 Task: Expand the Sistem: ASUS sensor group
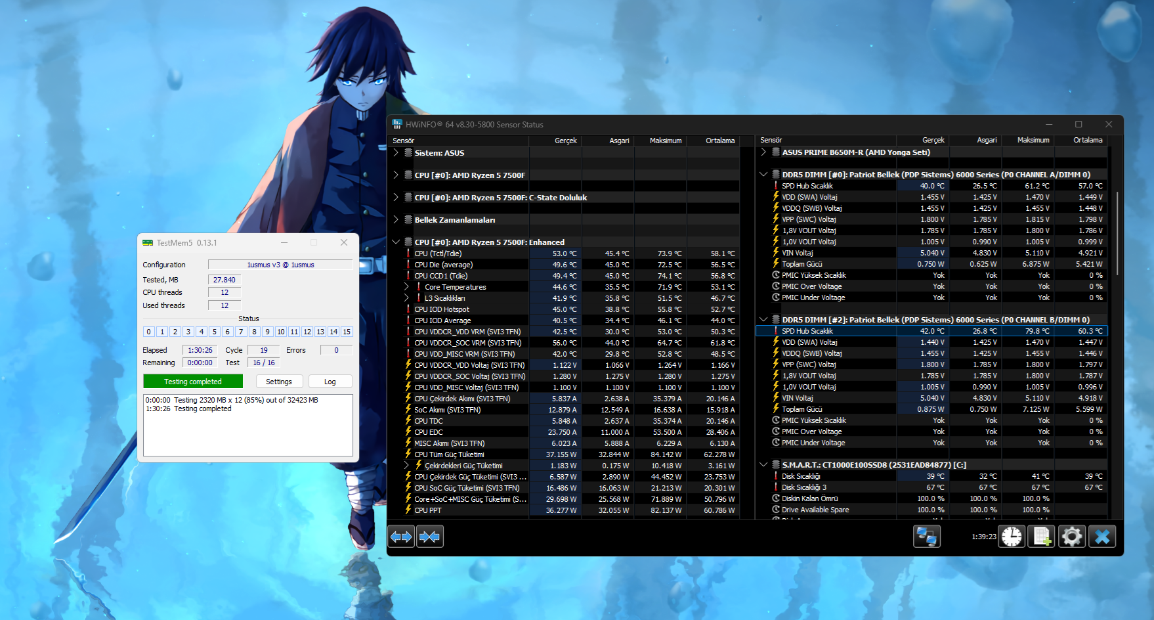click(396, 152)
